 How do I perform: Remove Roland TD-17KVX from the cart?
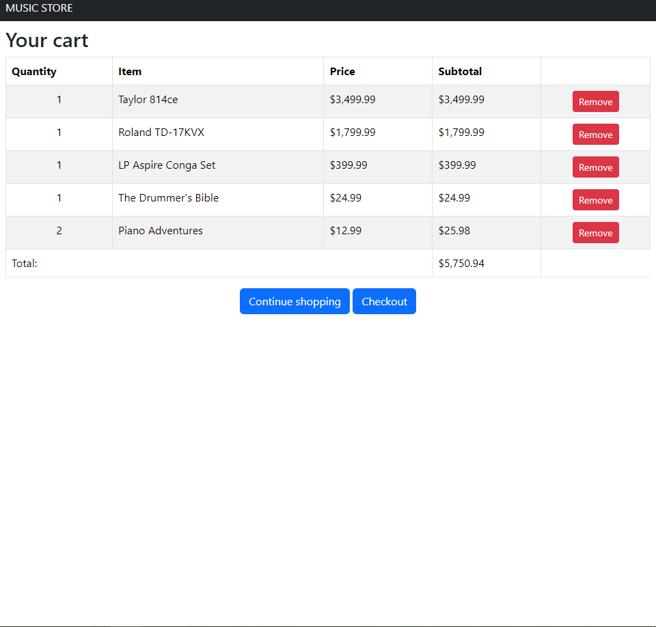coord(595,135)
